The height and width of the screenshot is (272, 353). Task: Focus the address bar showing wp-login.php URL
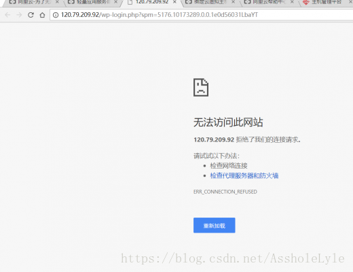pyautogui.click(x=202, y=15)
